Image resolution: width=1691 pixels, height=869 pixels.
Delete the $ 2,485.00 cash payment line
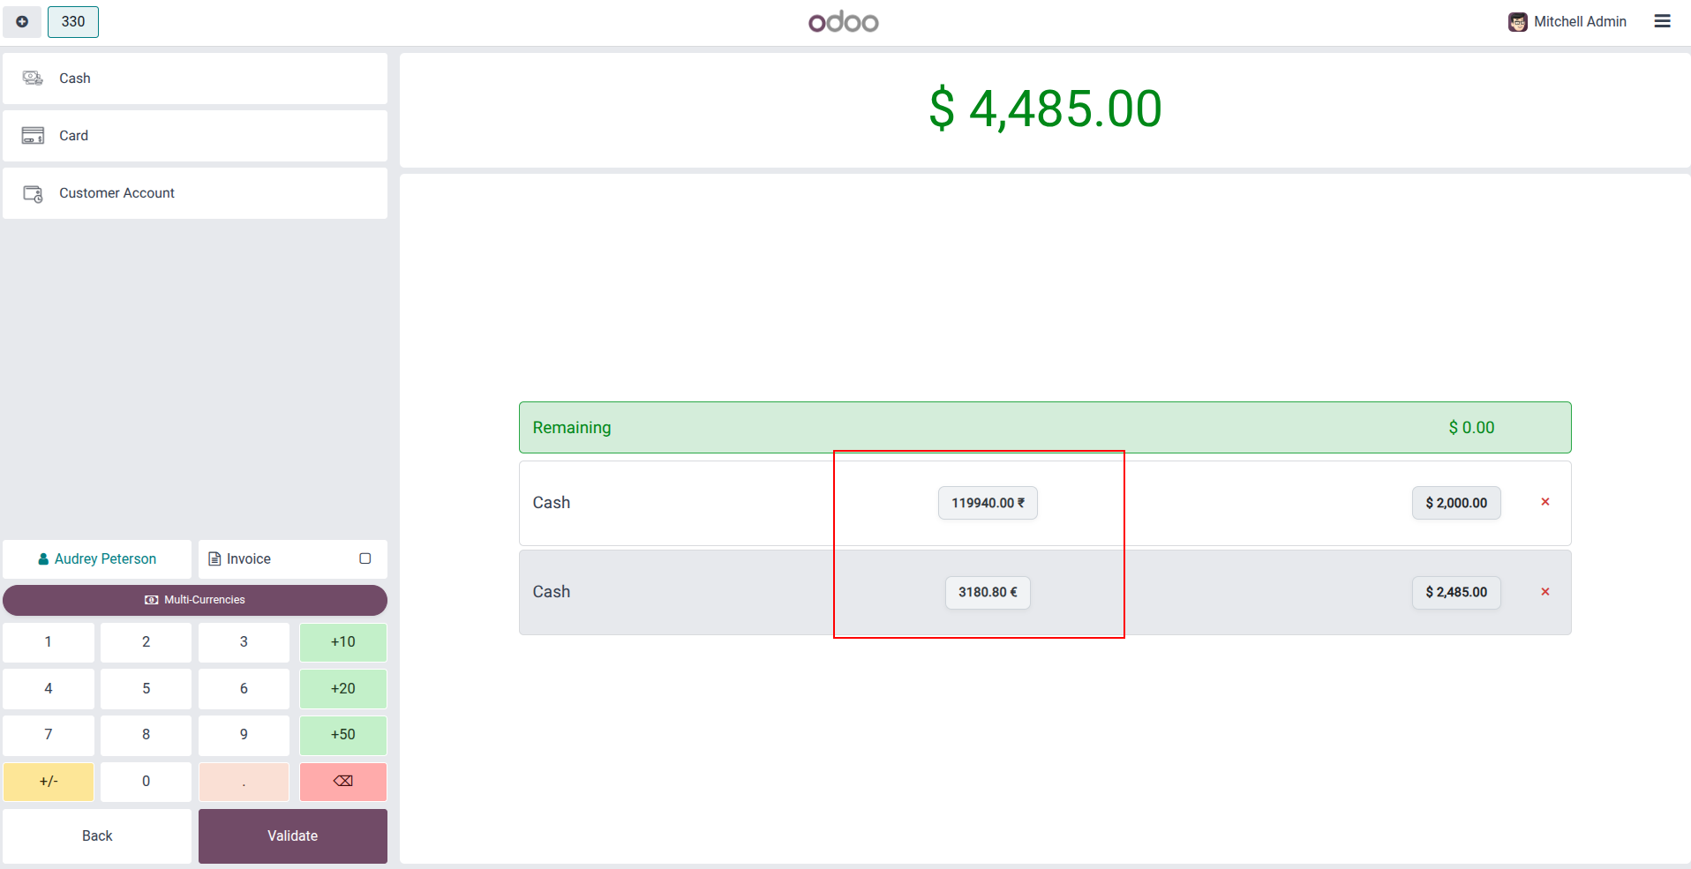pos(1545,592)
